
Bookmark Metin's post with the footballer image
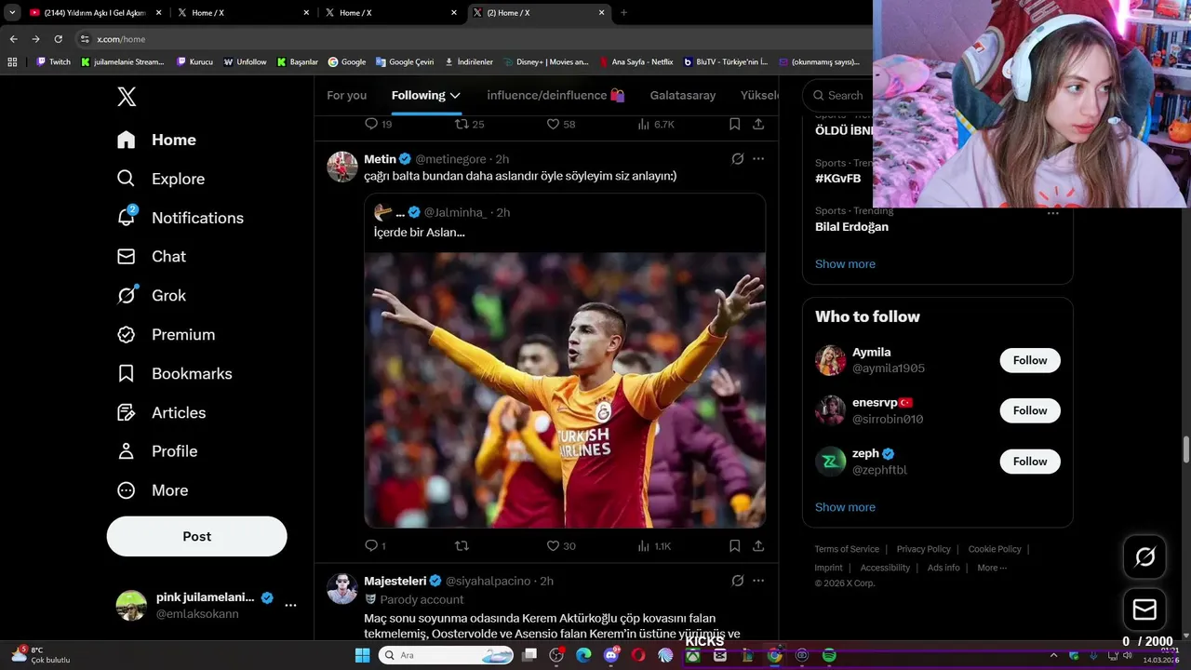734,546
